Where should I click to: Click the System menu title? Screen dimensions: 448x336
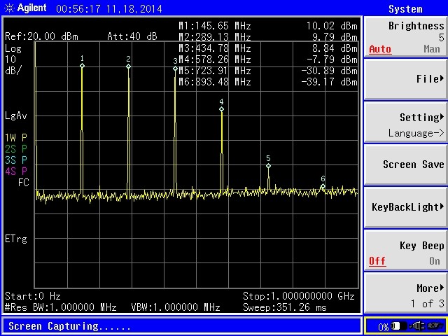405,9
